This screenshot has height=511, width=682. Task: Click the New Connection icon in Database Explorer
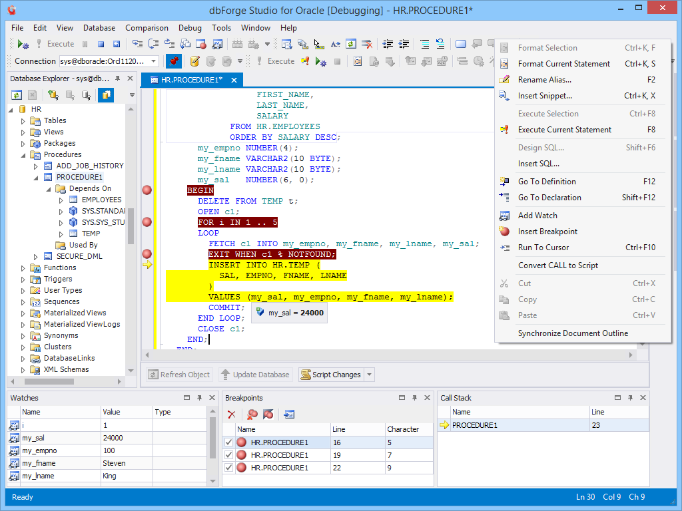click(x=53, y=94)
